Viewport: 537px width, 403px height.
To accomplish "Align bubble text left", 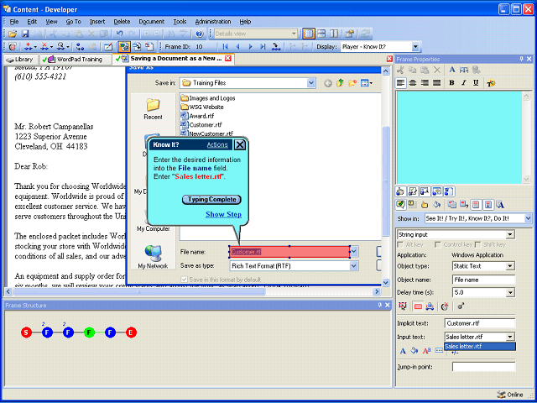I will (401, 83).
